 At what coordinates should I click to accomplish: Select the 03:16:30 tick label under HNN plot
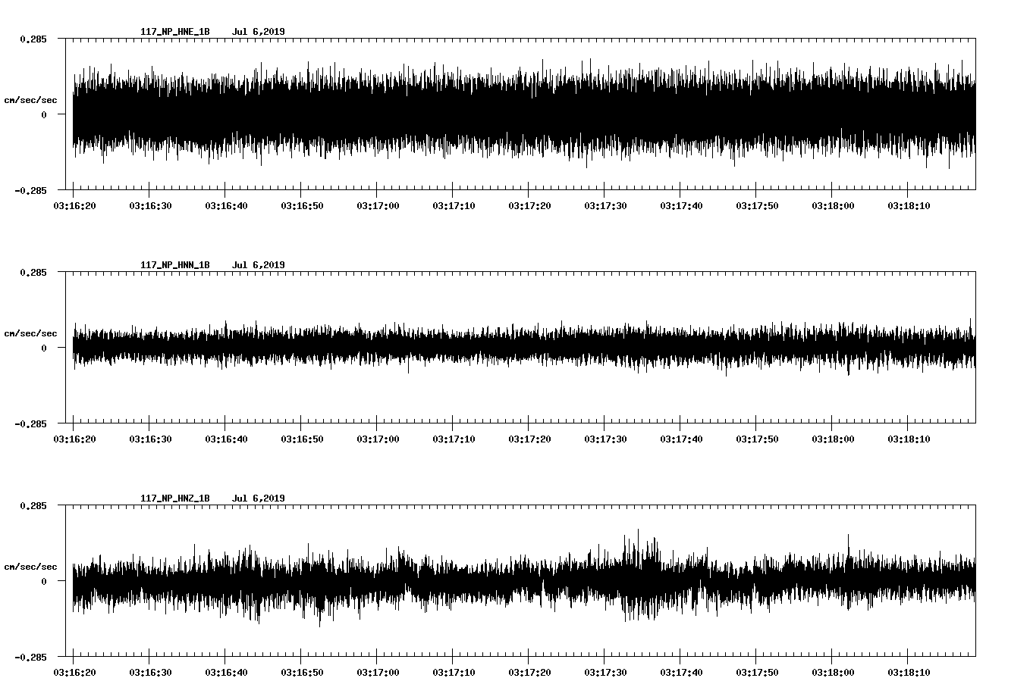[x=150, y=439]
